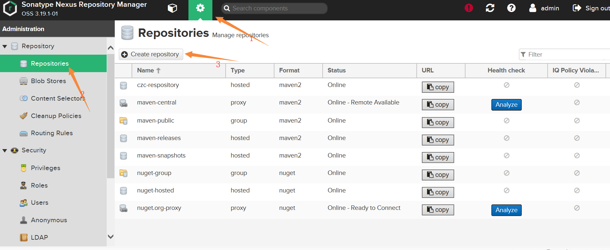Click the URL column header
This screenshot has height=250, width=610.
(441, 71)
